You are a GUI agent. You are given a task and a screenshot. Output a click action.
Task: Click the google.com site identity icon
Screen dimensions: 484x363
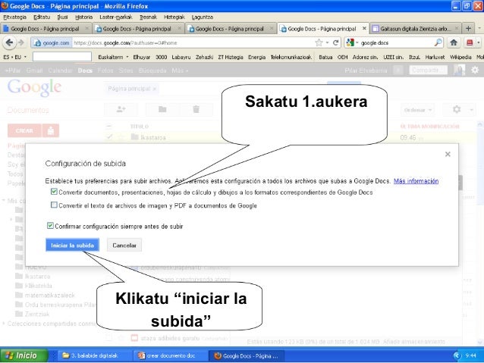(x=52, y=43)
